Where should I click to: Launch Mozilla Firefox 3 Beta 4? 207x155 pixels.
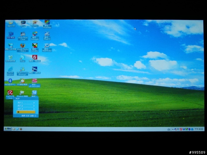(23, 47)
